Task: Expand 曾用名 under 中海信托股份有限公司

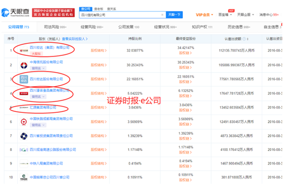Action: (38, 68)
